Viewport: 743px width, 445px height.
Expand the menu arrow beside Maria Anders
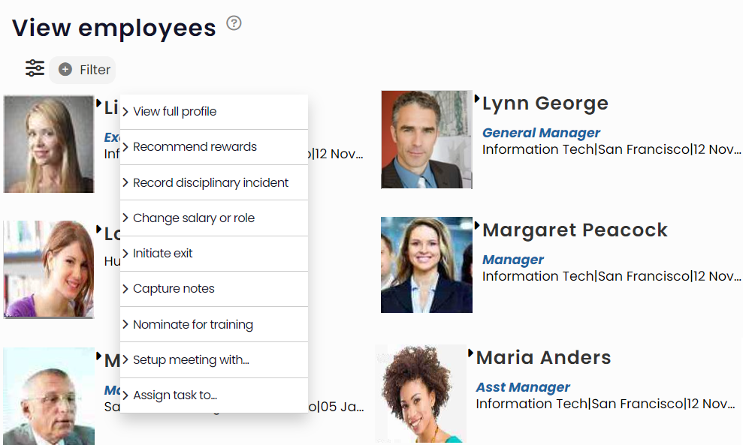click(471, 353)
